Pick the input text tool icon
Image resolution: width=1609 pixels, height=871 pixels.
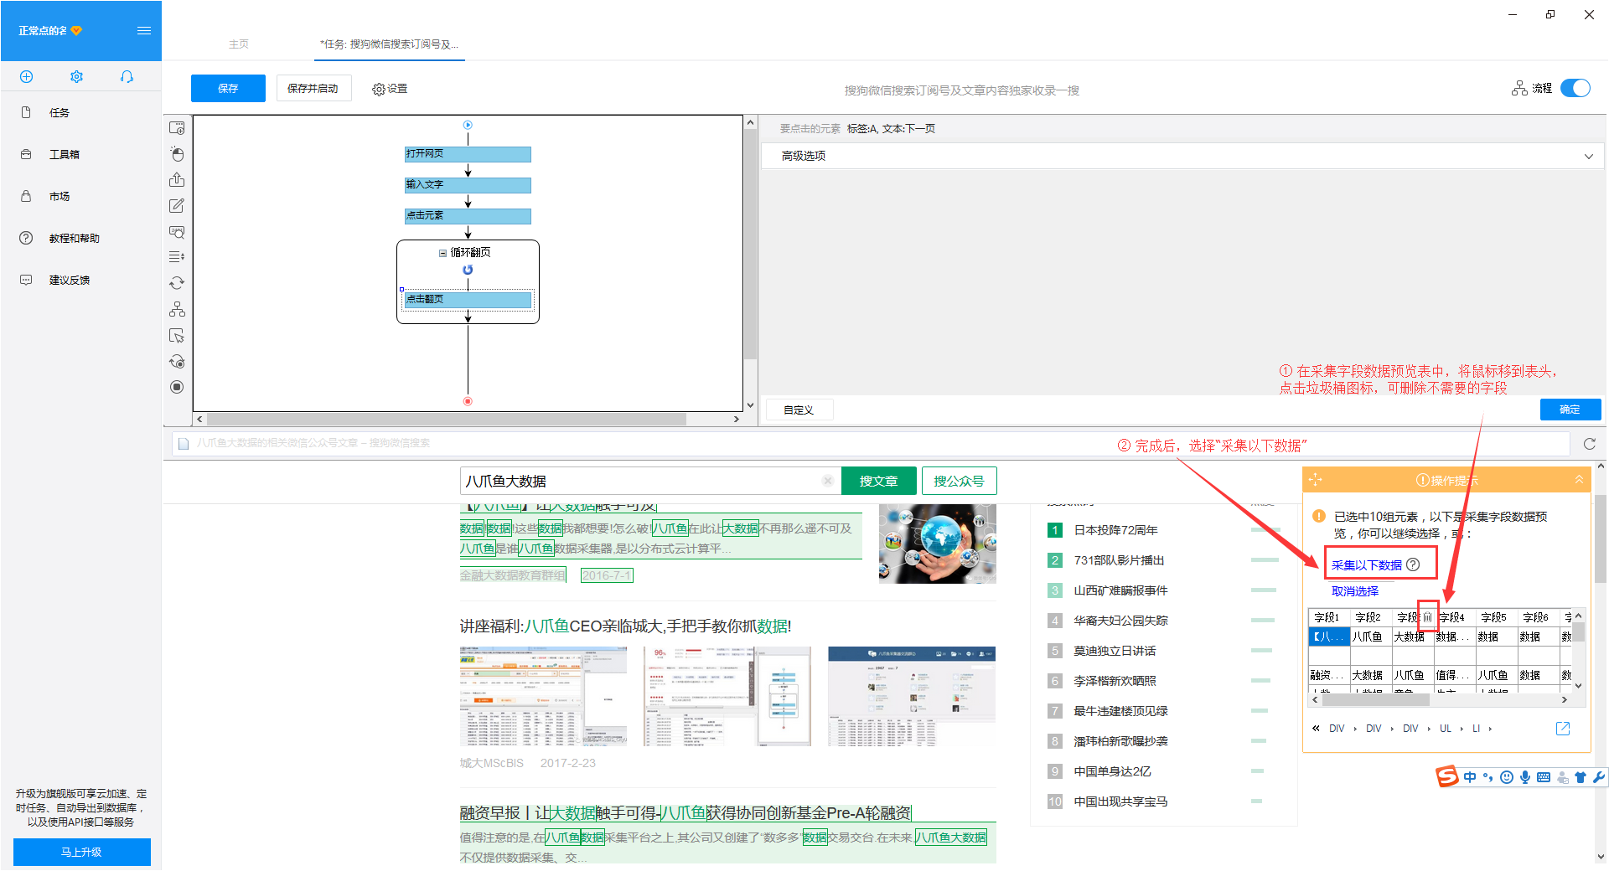coord(177,206)
